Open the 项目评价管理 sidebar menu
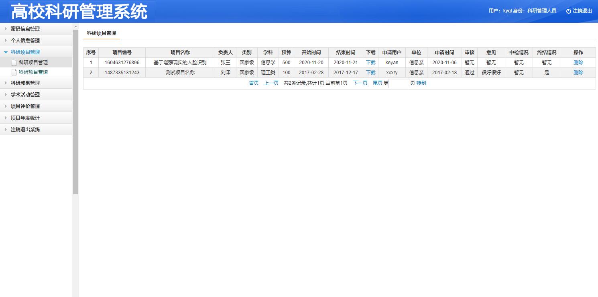 coord(25,106)
